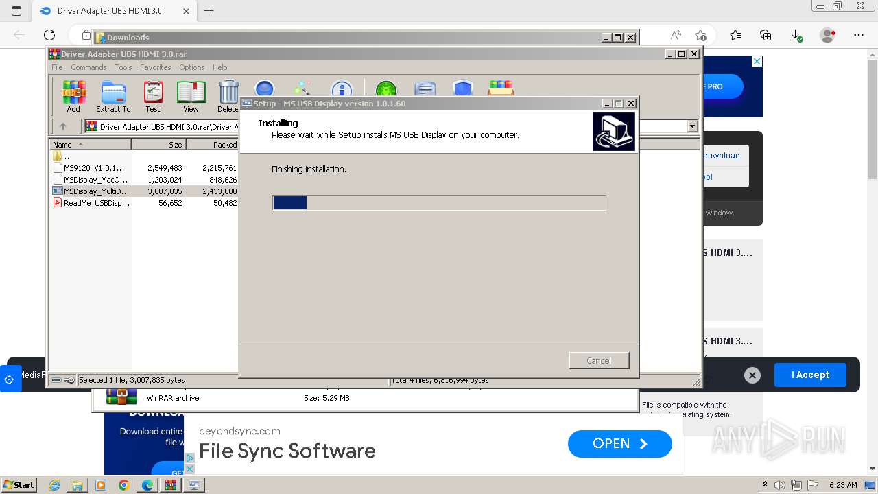Open the Tools menu in WinRAR
This screenshot has height=494, width=878.
tap(123, 67)
